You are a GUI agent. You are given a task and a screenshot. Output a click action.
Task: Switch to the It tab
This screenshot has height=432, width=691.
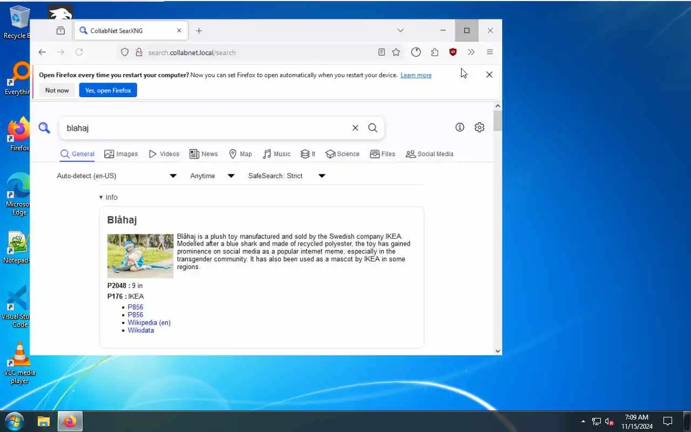(x=308, y=154)
